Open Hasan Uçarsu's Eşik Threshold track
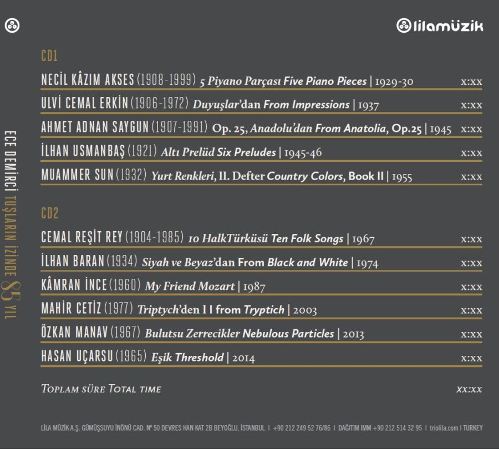 pyautogui.click(x=148, y=358)
